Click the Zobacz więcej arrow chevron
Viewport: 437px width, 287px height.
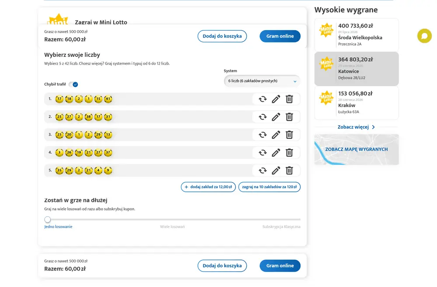pos(374,127)
